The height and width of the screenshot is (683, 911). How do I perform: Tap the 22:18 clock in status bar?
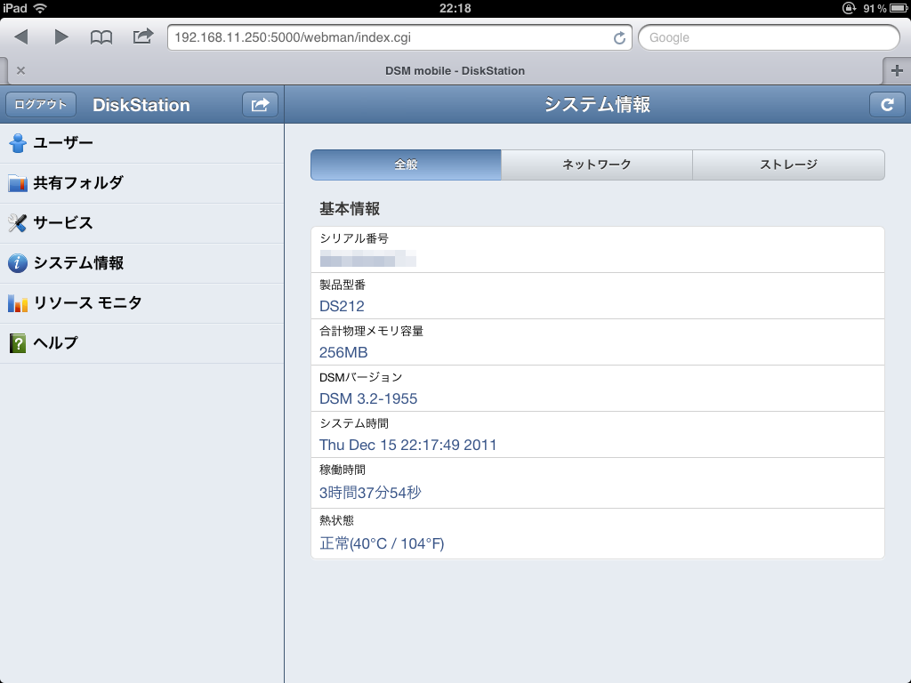pyautogui.click(x=455, y=8)
